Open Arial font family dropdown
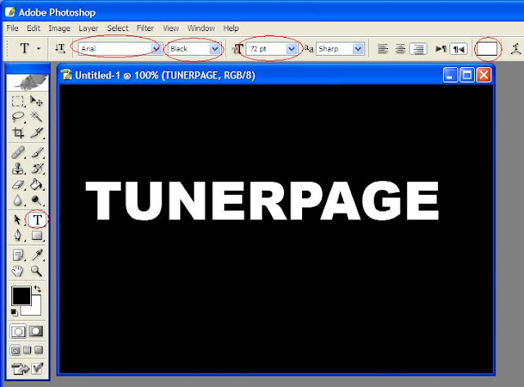Screen dimensions: 524x387 coord(156,49)
